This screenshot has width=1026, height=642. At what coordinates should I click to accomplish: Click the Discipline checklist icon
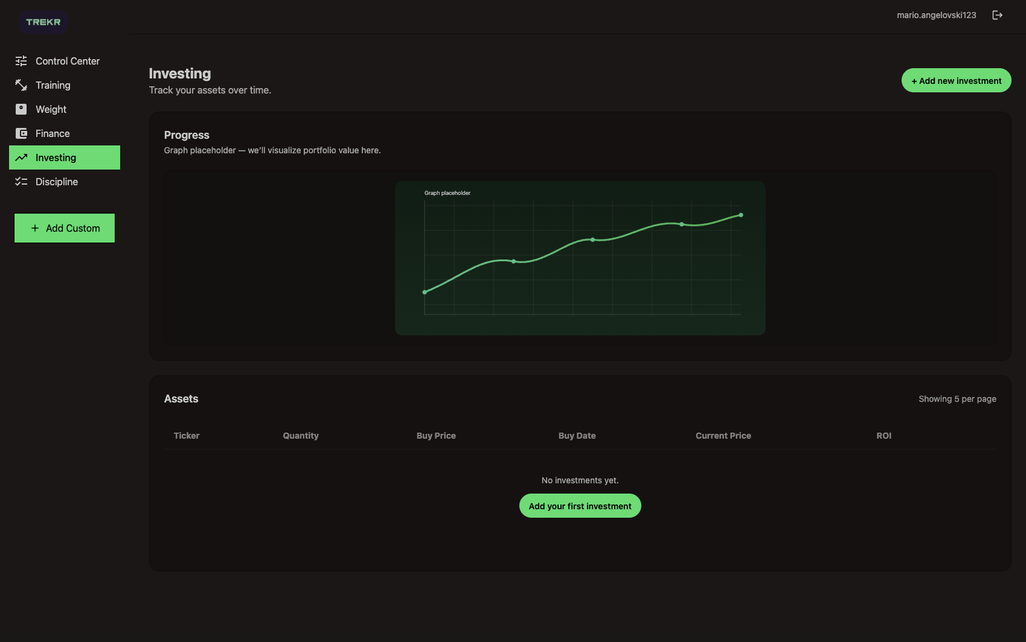tap(21, 182)
